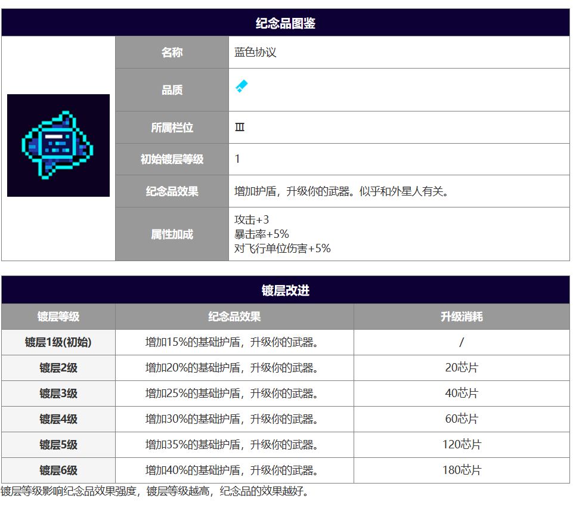The image size is (576, 505).
Task: Click the text 增加护盾，升级你的武器。似乎和外星人有关。
Action: [341, 191]
